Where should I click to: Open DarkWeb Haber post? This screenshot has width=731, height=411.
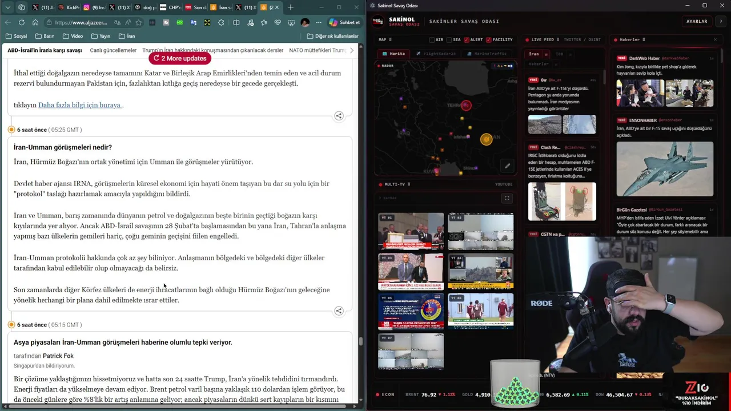(665, 80)
